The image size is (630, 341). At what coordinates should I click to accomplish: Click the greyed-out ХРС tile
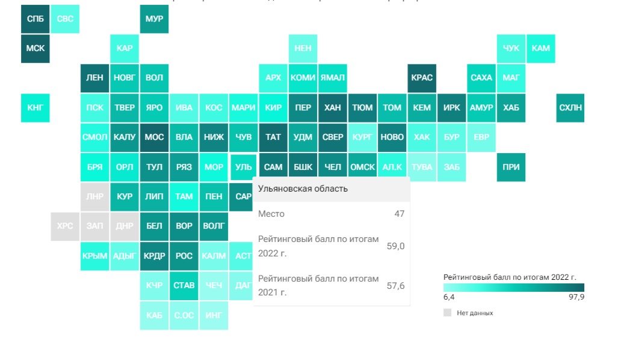65,226
